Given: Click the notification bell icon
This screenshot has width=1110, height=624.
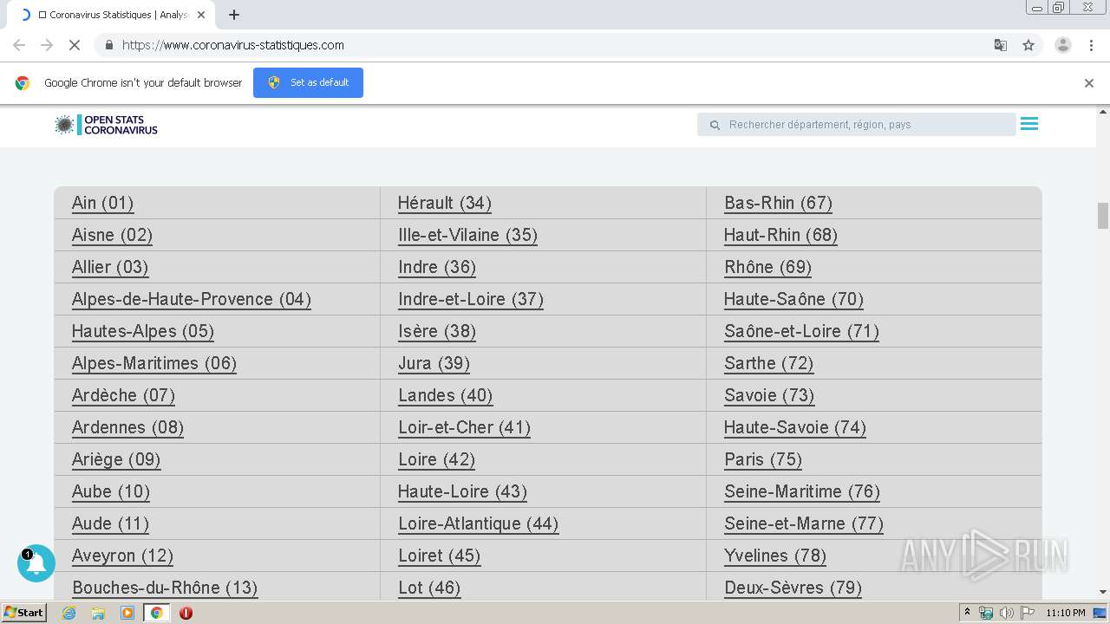Looking at the screenshot, I should click(36, 563).
